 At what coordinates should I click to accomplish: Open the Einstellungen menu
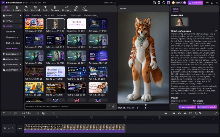[x=35, y=3]
